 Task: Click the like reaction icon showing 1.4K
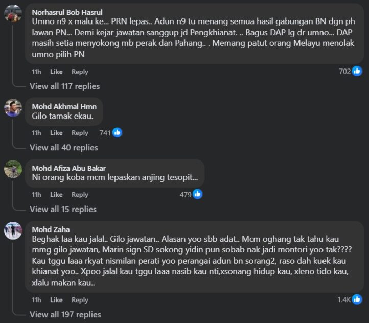tap(357, 299)
